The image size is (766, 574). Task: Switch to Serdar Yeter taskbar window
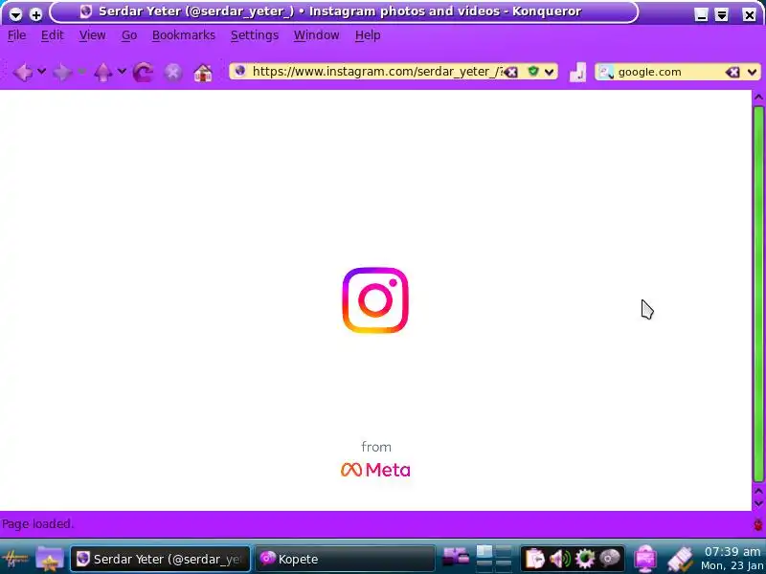pos(160,559)
